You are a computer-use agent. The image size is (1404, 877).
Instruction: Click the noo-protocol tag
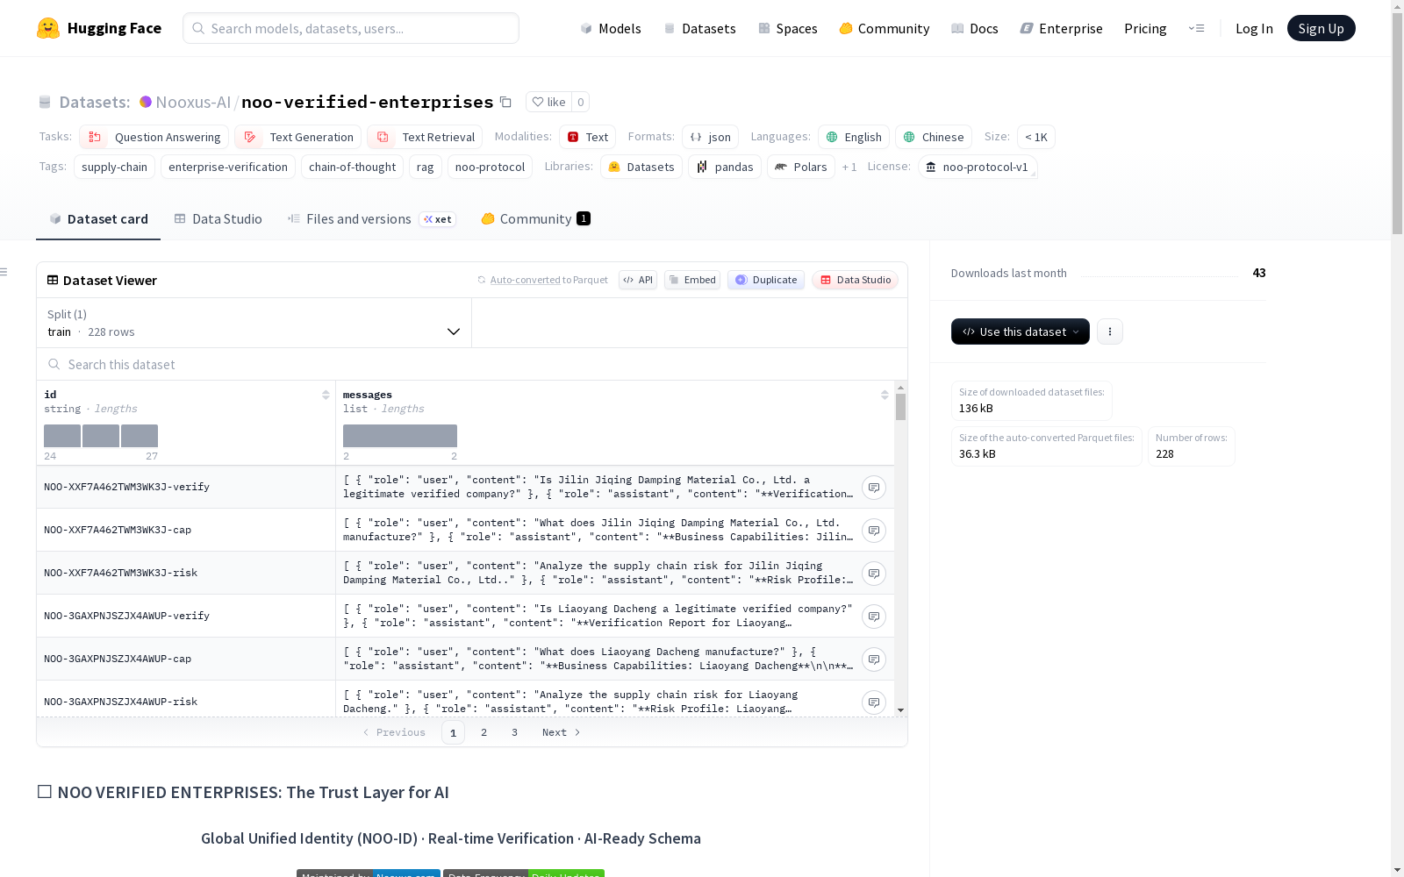coord(490,167)
